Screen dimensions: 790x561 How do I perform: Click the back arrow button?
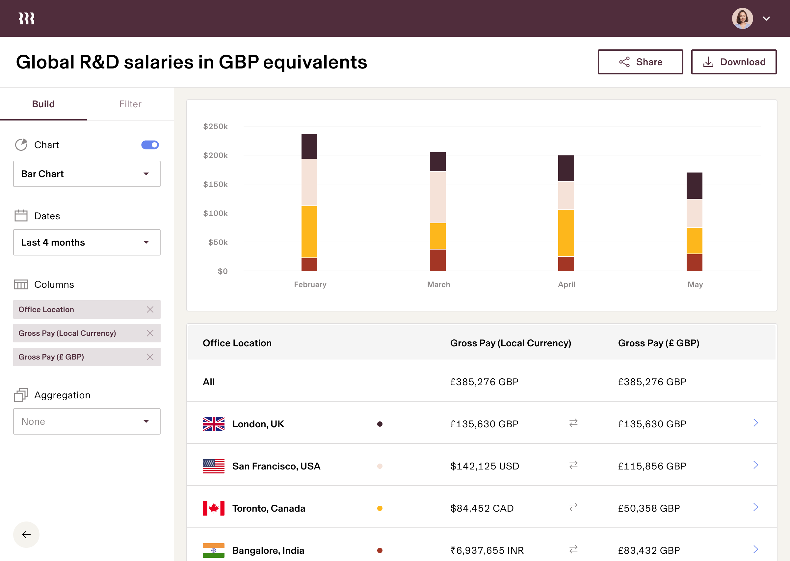coord(26,534)
